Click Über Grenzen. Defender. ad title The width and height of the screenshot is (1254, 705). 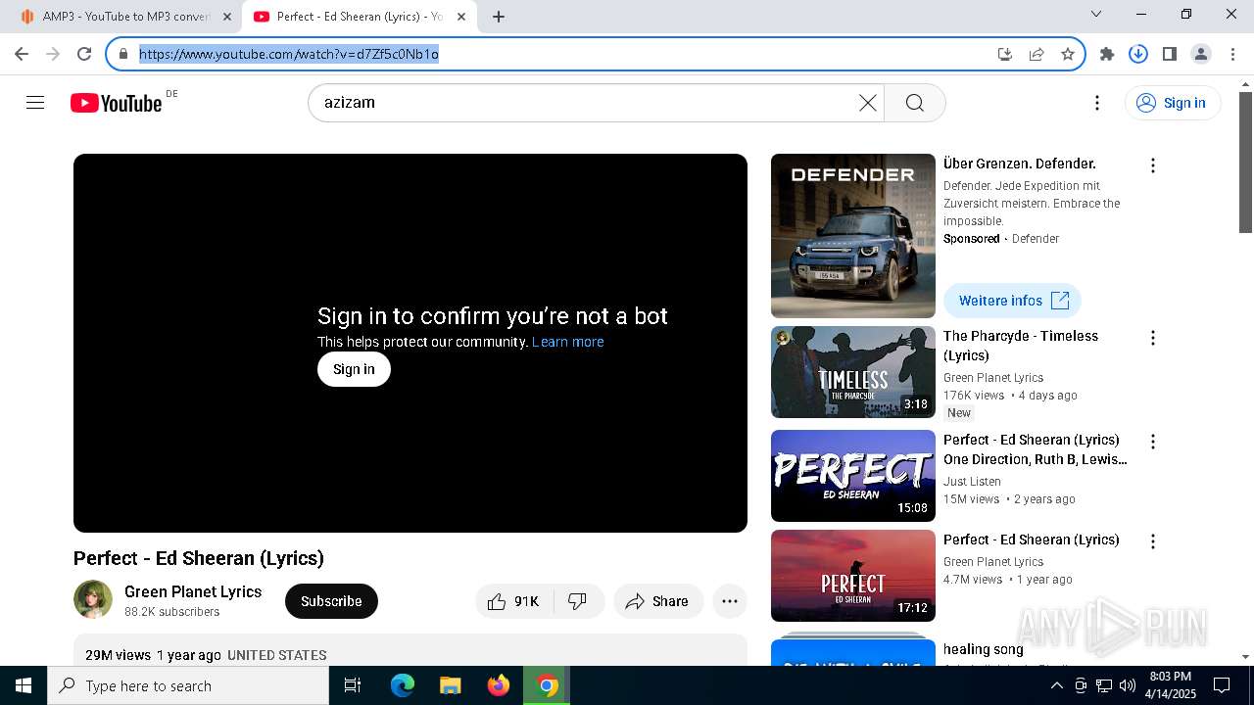[1020, 164]
